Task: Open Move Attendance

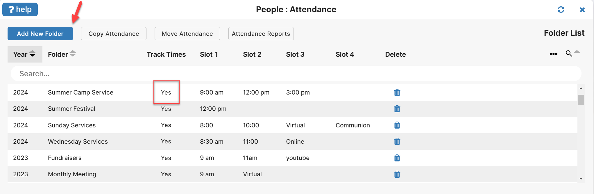Action: (x=187, y=34)
